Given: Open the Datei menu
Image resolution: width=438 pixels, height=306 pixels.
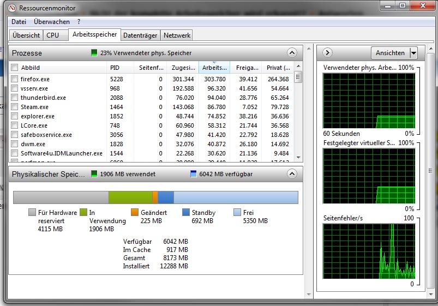Looking at the screenshot, I should pyautogui.click(x=19, y=21).
